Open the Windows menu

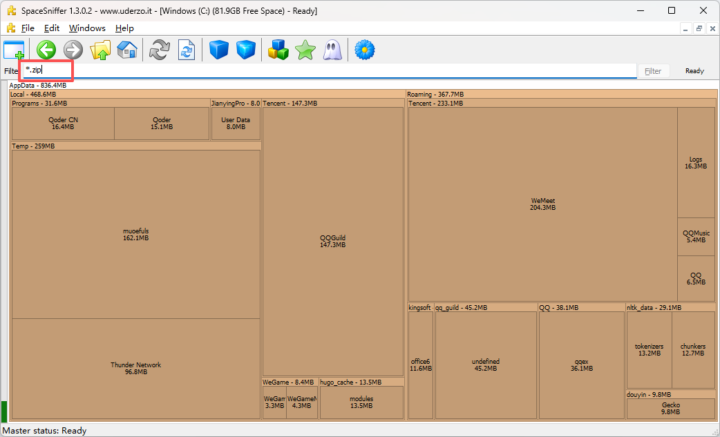87,28
